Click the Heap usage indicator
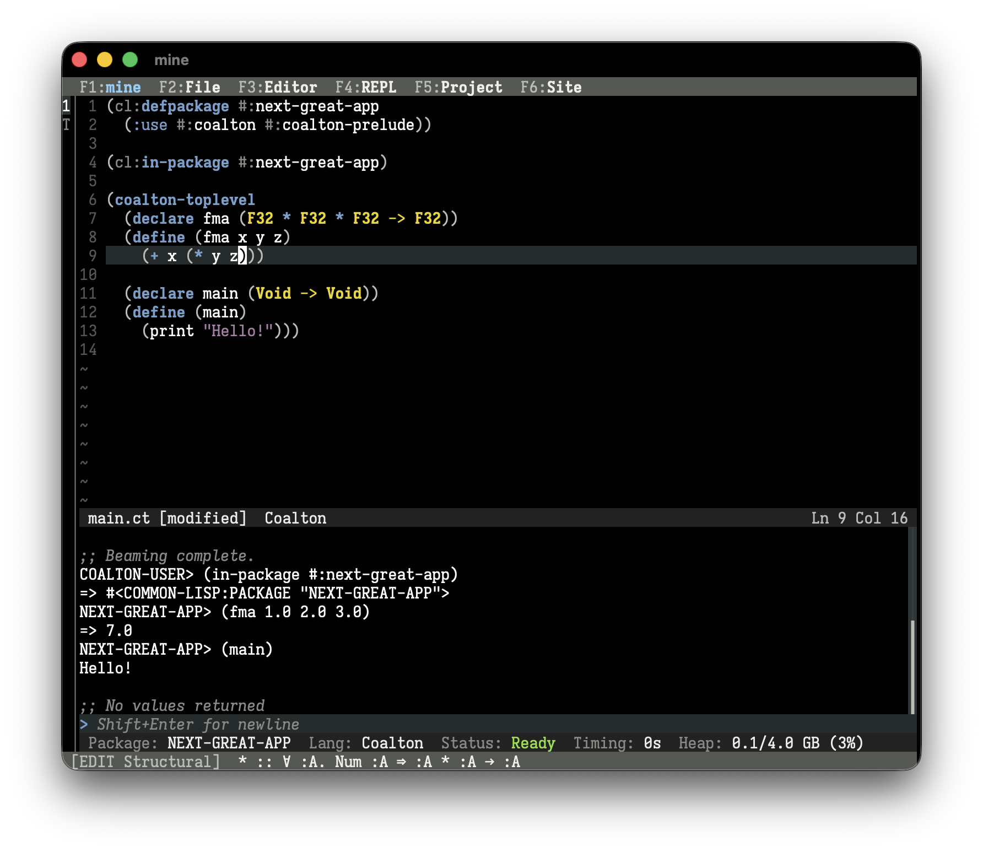This screenshot has width=983, height=852. click(770, 743)
